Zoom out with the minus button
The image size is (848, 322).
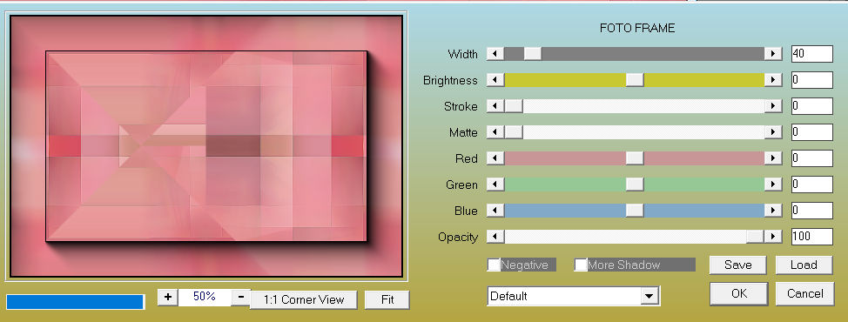click(241, 297)
